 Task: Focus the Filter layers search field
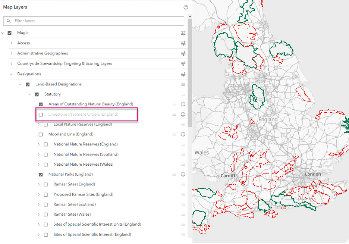tap(94, 21)
